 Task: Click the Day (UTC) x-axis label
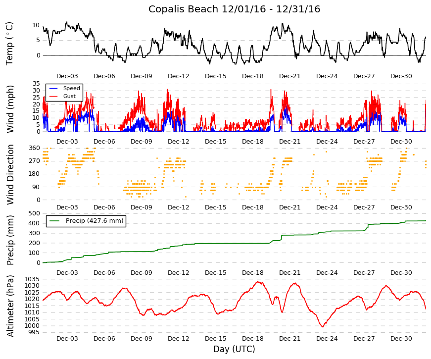tap(234, 349)
